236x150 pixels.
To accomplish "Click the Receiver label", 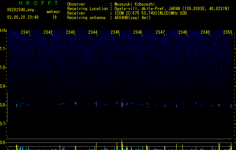I will pyautogui.click(x=76, y=13).
